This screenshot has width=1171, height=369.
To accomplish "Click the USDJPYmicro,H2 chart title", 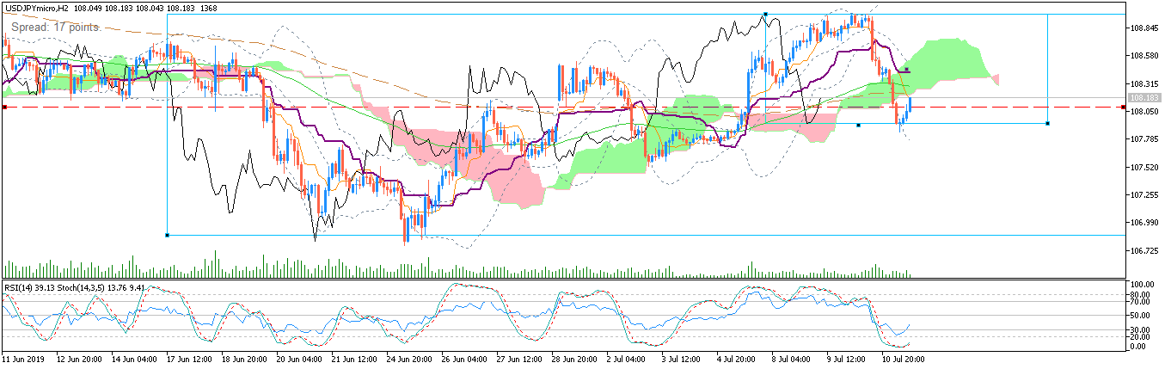I will 38,8.
